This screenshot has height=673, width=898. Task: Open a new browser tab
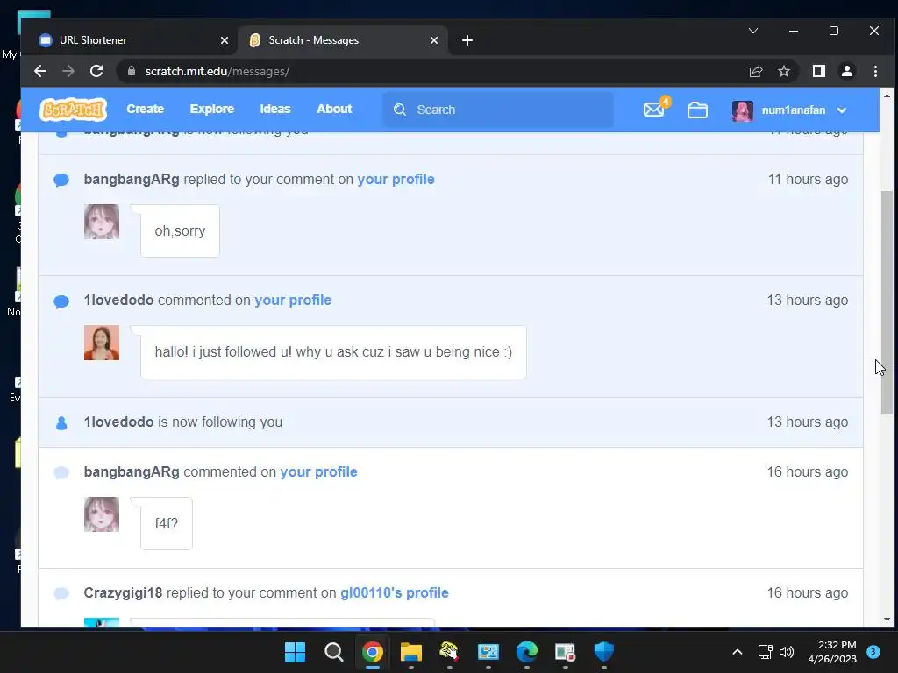pos(467,40)
